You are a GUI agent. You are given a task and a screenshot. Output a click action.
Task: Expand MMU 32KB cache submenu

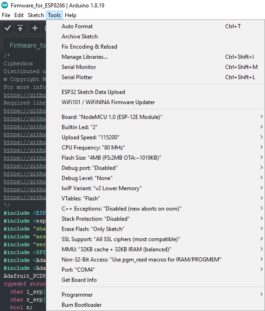pos(155,249)
